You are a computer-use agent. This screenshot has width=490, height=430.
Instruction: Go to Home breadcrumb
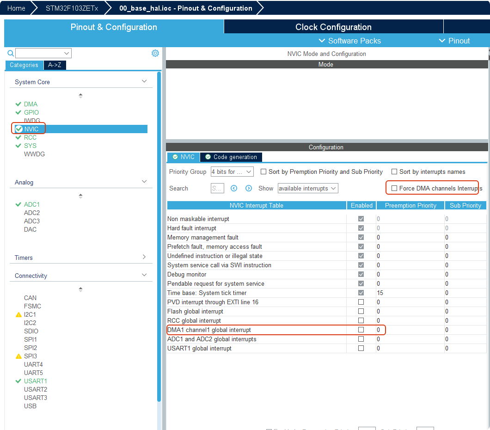pyautogui.click(x=16, y=8)
